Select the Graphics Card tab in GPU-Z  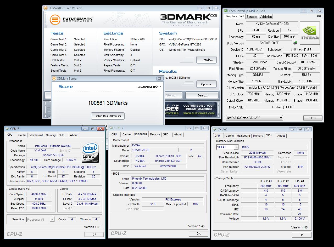235,16
